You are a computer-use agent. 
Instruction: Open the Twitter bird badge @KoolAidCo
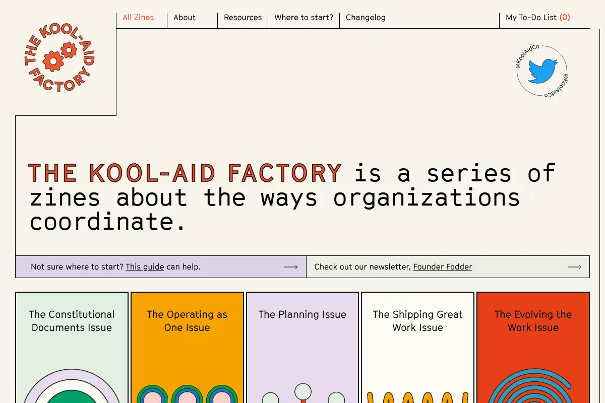click(542, 71)
